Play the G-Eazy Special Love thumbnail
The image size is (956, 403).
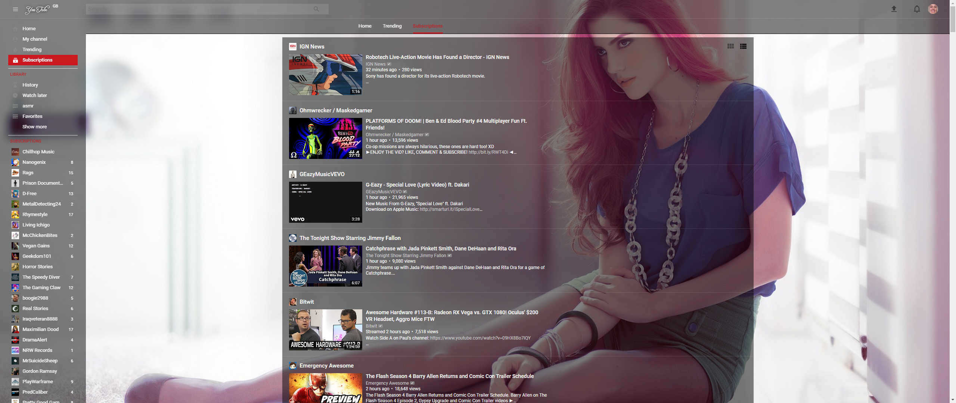(x=325, y=202)
